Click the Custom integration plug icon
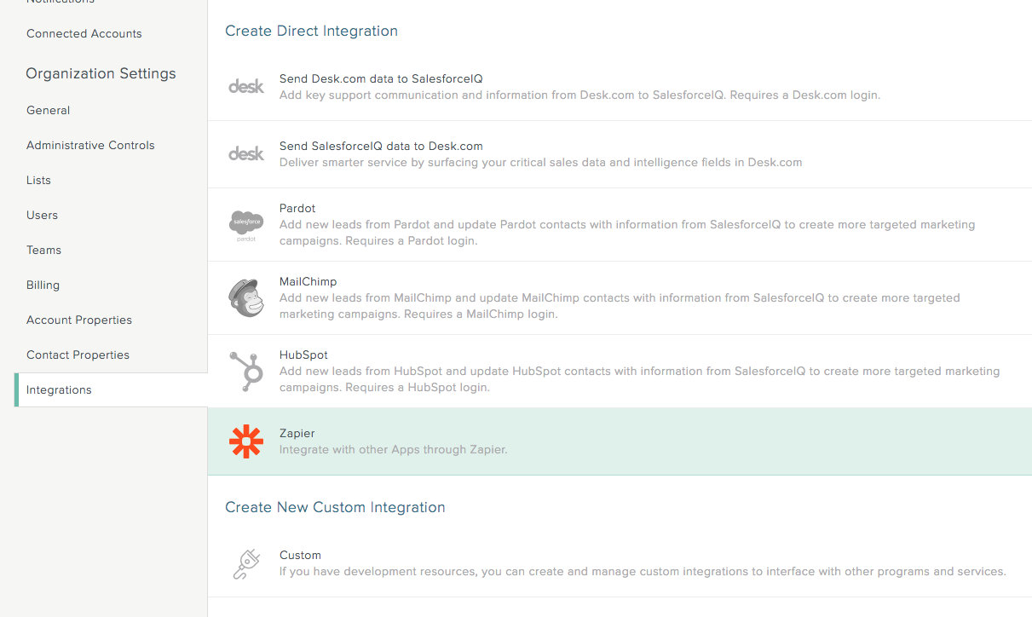Image resolution: width=1032 pixels, height=617 pixels. pos(246,563)
